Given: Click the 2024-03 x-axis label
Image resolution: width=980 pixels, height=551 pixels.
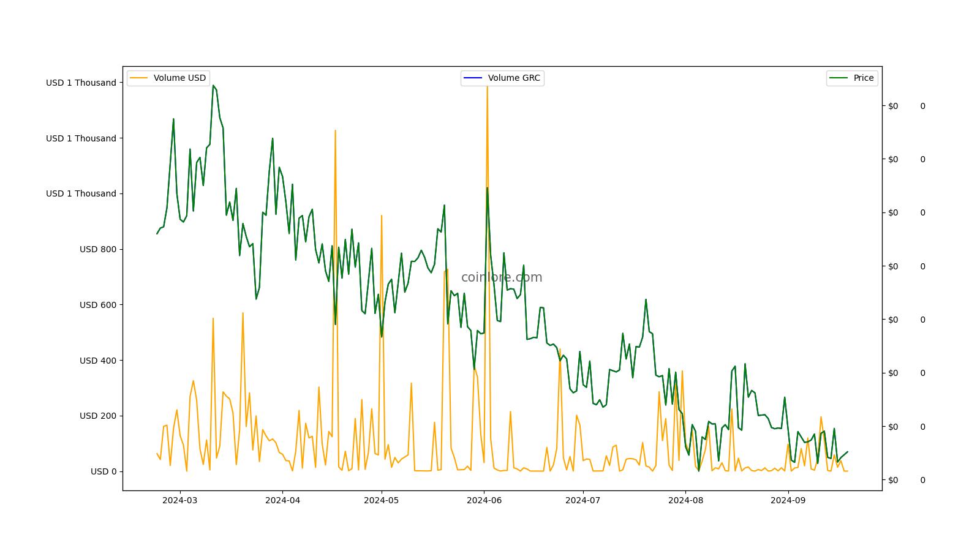Looking at the screenshot, I should 180,500.
